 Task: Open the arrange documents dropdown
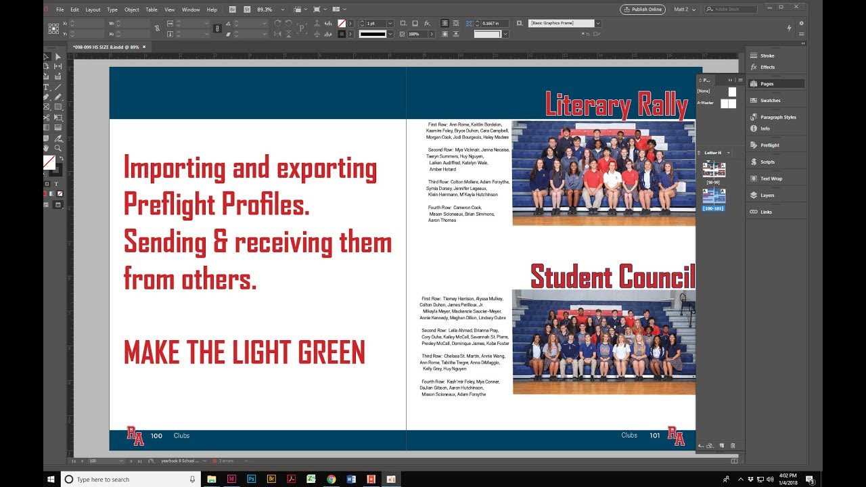[336, 9]
